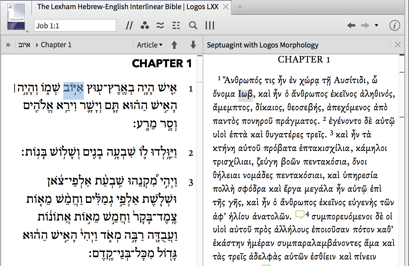Go forward with the right arrow
Screen dimensions: 409x266
[365, 25]
